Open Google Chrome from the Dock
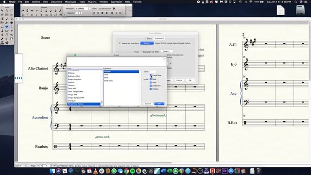311x175 pixels. tap(126, 171)
